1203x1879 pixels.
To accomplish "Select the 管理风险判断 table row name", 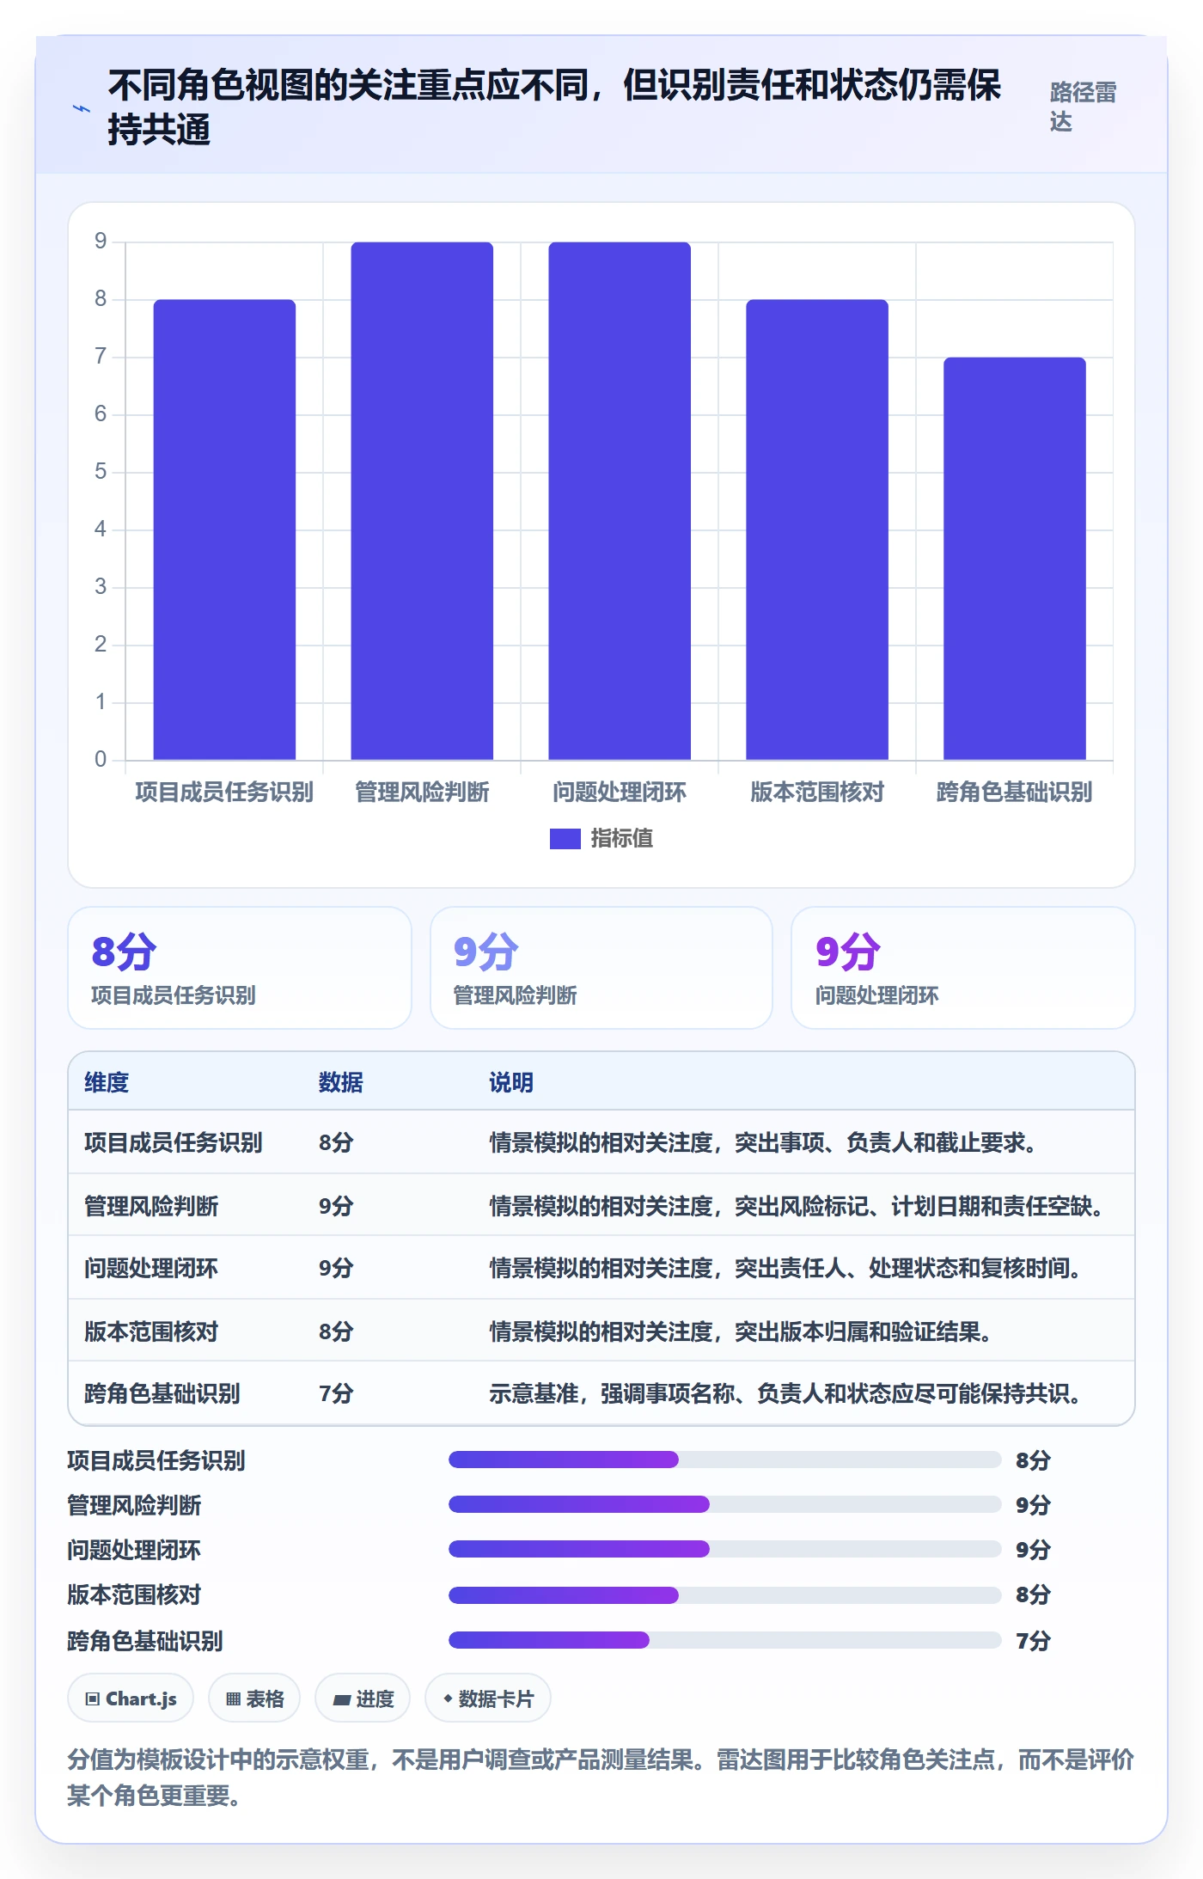I will (x=151, y=1206).
